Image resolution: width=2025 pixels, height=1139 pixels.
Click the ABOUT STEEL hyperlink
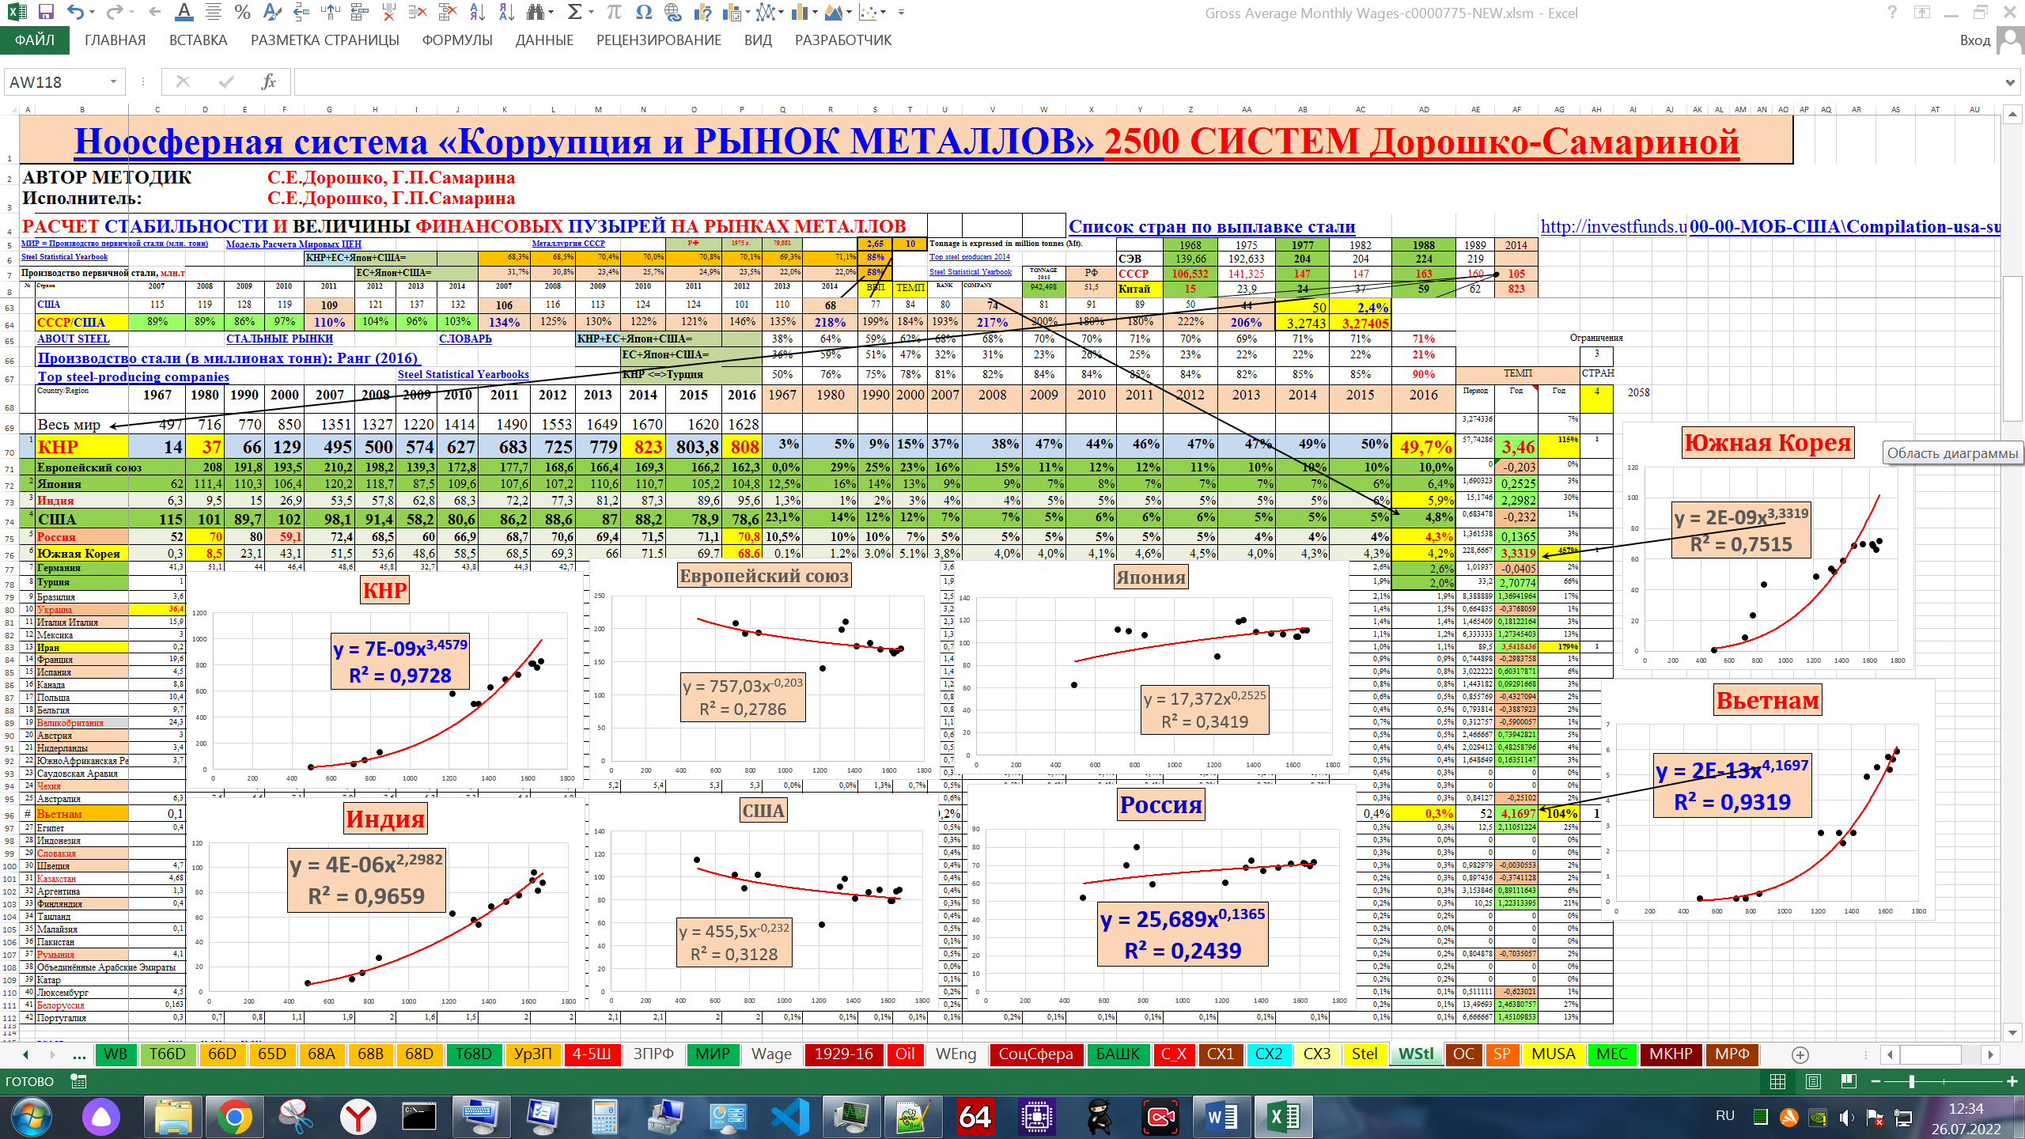point(74,339)
